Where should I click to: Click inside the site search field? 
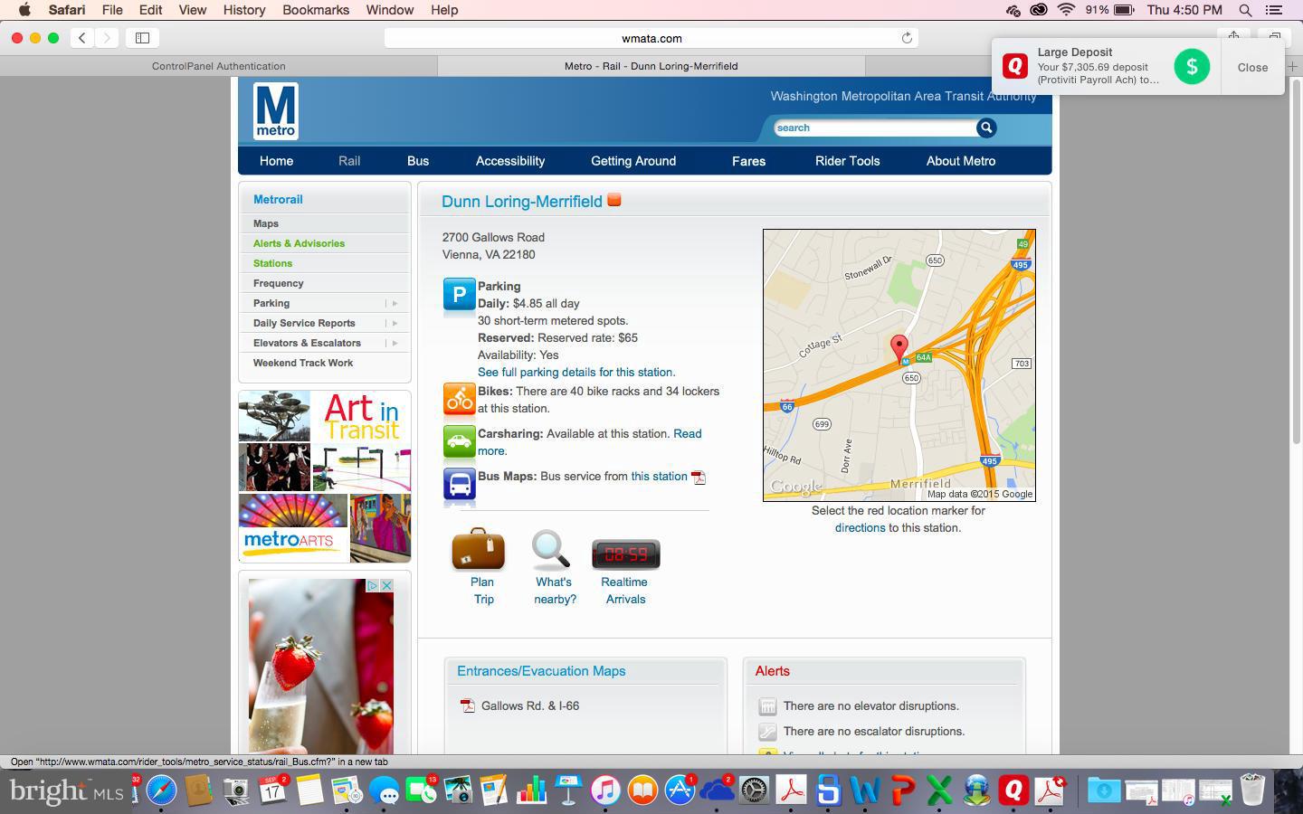[x=875, y=128]
